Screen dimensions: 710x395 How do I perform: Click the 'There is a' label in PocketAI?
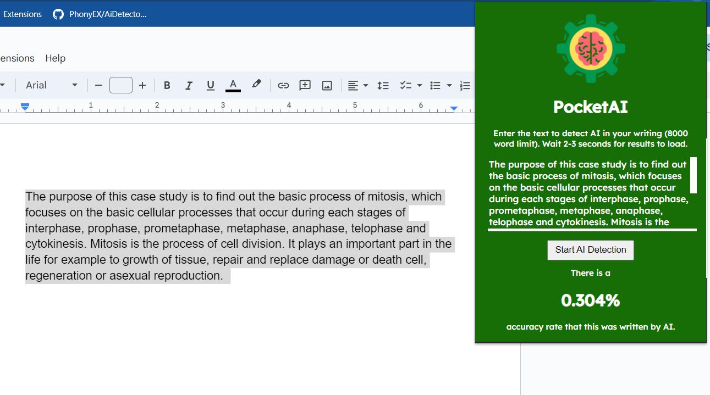591,273
